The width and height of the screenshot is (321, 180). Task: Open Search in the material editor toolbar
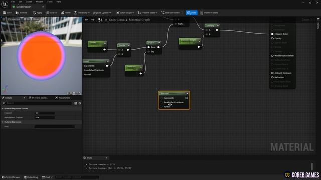pos(51,13)
